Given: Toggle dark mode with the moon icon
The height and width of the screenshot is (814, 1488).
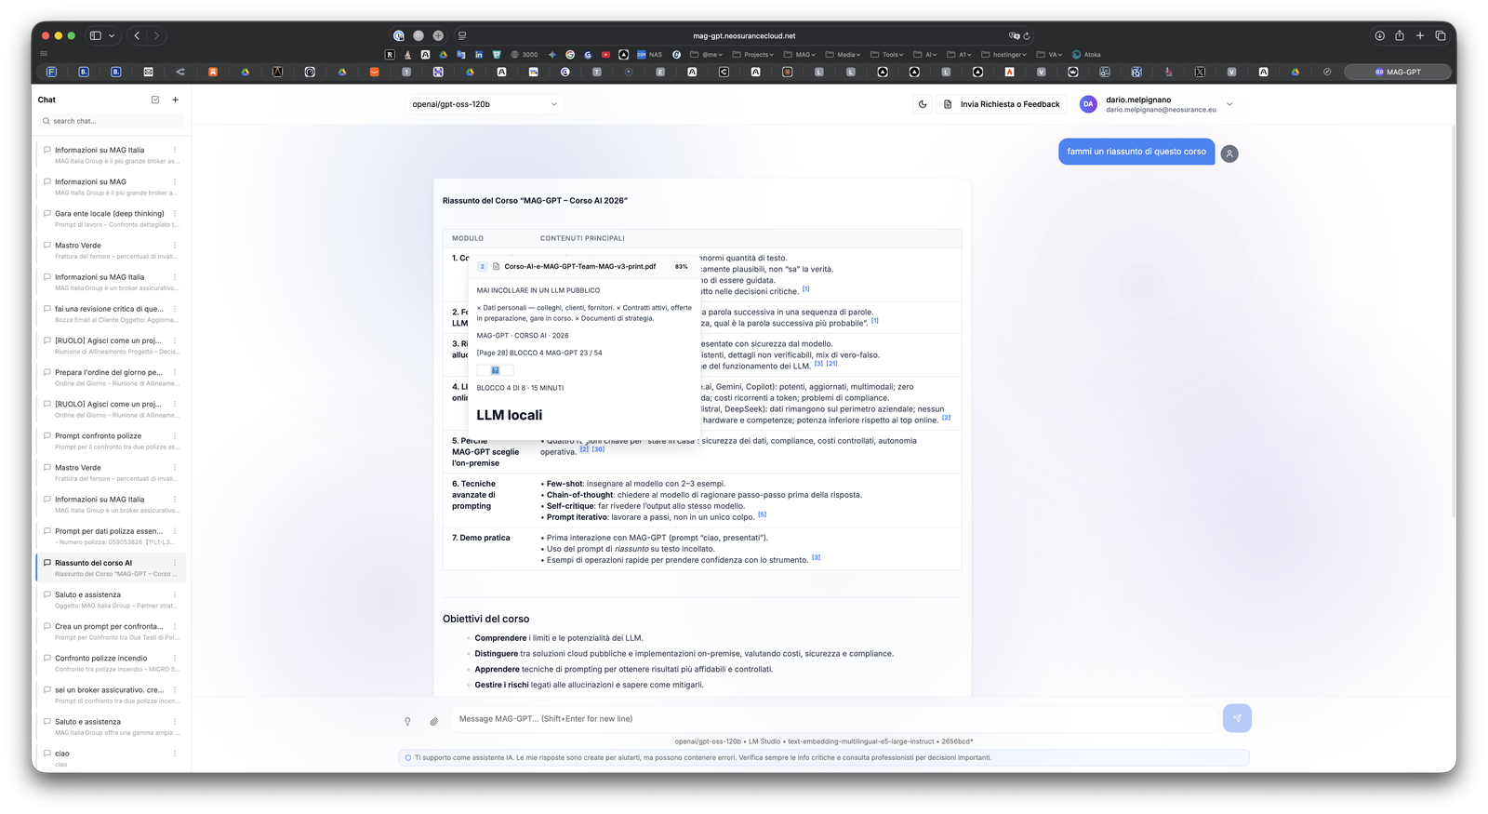Looking at the screenshot, I should pyautogui.click(x=923, y=104).
